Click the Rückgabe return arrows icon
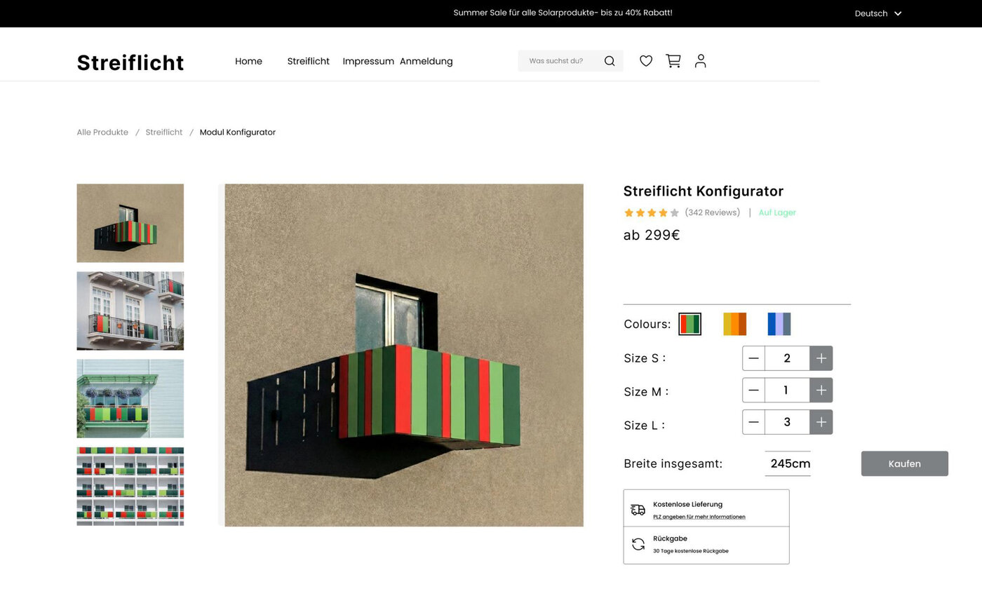Image resolution: width=982 pixels, height=591 pixels. tap(638, 545)
